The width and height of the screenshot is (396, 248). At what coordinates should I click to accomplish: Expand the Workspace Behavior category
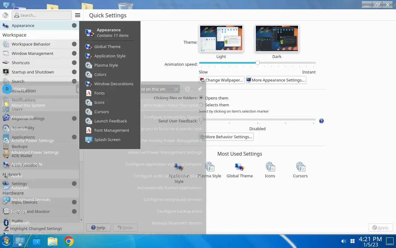(x=40, y=44)
